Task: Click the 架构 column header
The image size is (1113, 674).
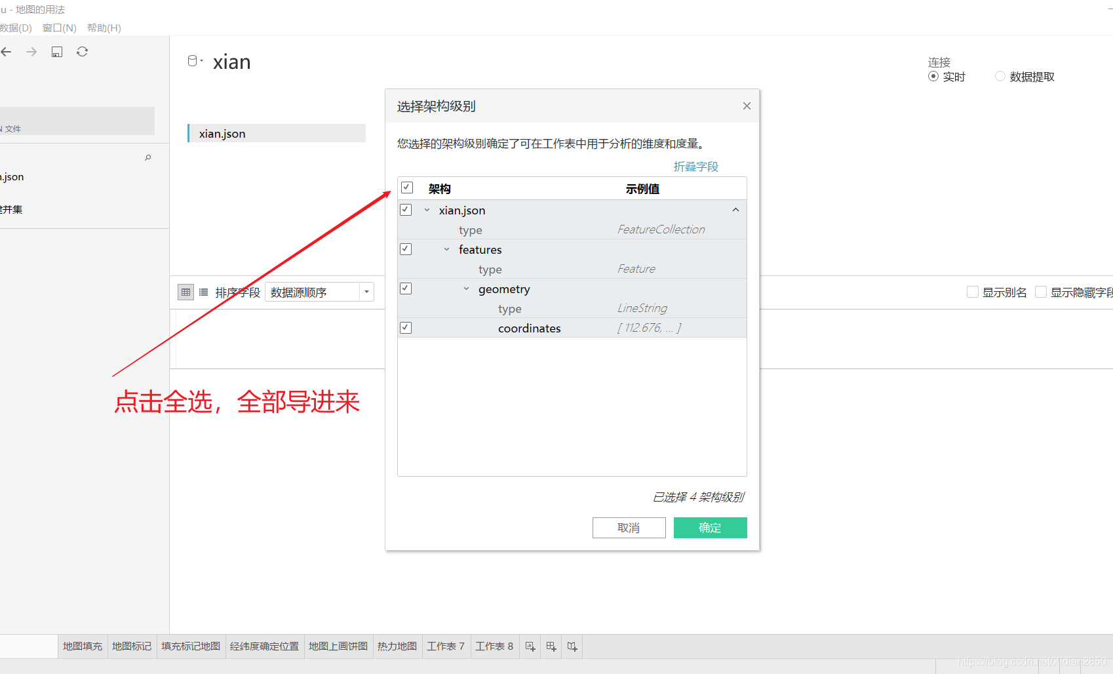Action: click(440, 189)
